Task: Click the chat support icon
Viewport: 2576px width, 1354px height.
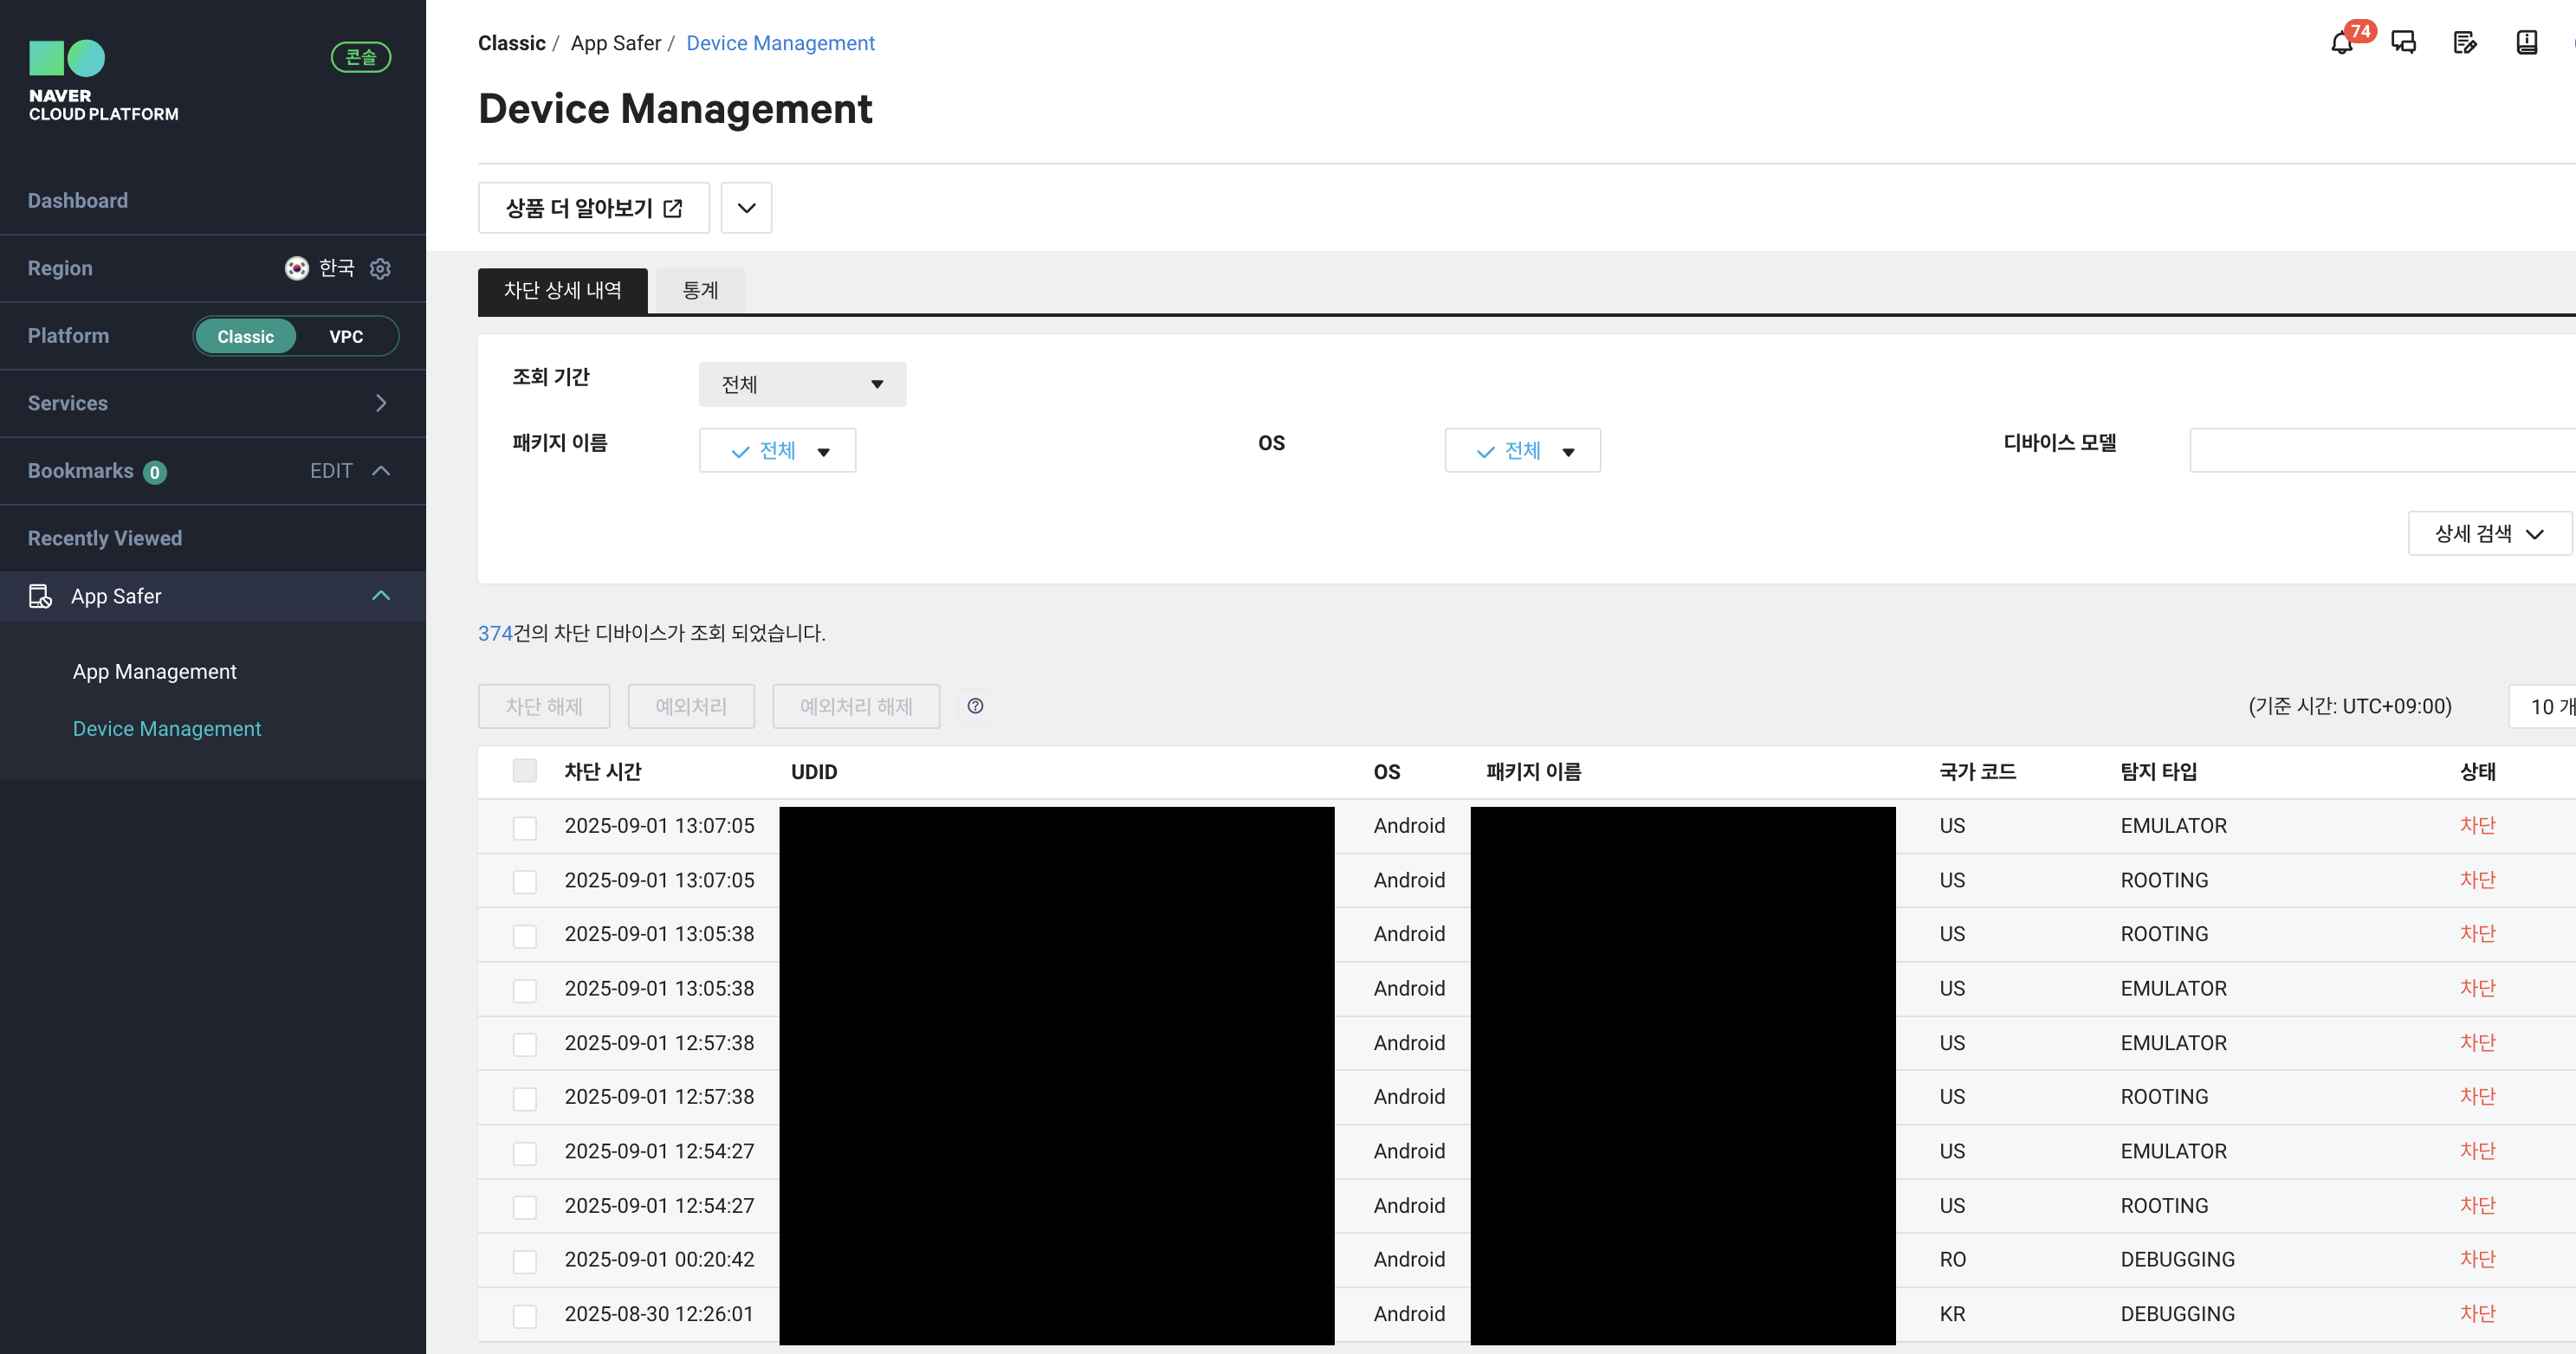Action: 2403,43
